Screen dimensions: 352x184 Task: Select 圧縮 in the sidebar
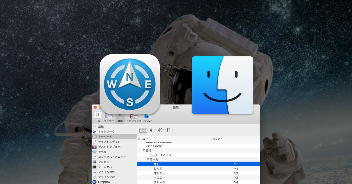[101, 127]
